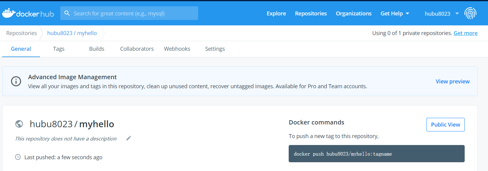The width and height of the screenshot is (488, 171).
Task: Click the Repositories breadcrumb link
Action: [x=22, y=33]
